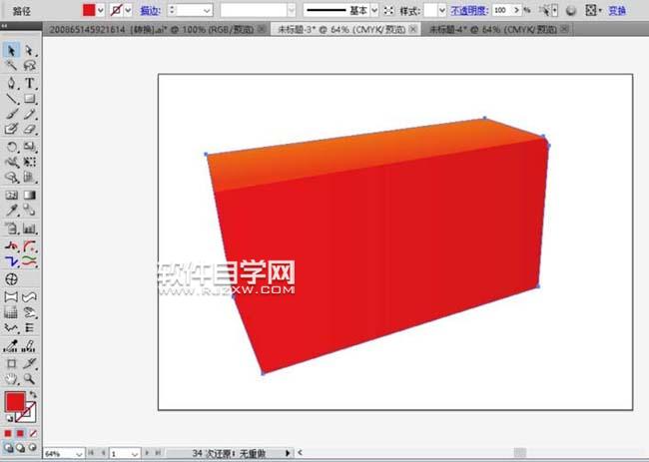Close the 未标题-3 tab
This screenshot has height=462, width=649.
point(413,29)
